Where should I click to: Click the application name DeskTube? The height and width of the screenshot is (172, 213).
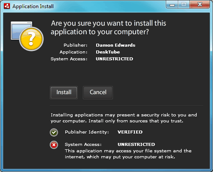coord(108,52)
